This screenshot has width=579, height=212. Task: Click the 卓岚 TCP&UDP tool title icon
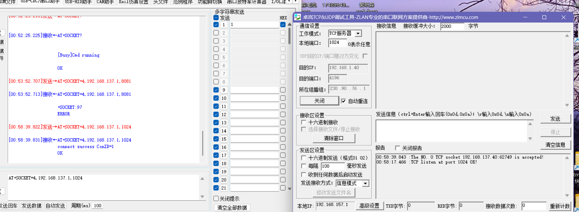(298, 17)
